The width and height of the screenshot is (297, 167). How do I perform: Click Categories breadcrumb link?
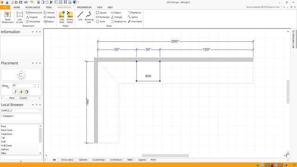8,116
